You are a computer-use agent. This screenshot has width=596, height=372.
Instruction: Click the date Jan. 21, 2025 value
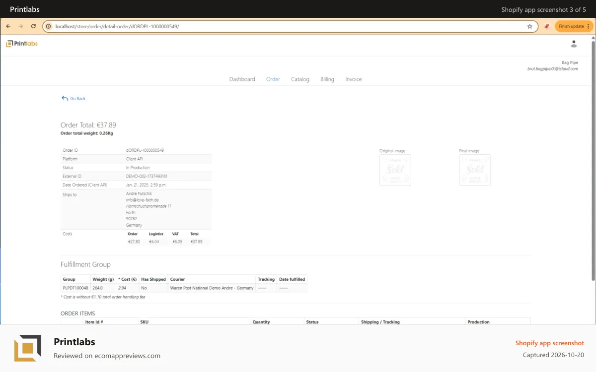tap(147, 185)
